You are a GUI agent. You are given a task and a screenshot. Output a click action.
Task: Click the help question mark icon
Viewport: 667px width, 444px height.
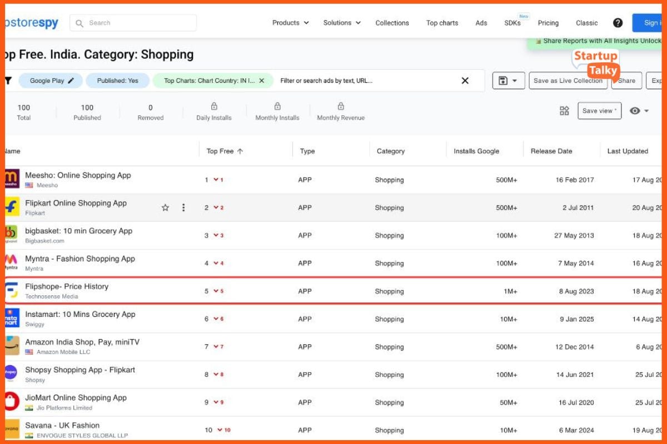[x=618, y=23]
